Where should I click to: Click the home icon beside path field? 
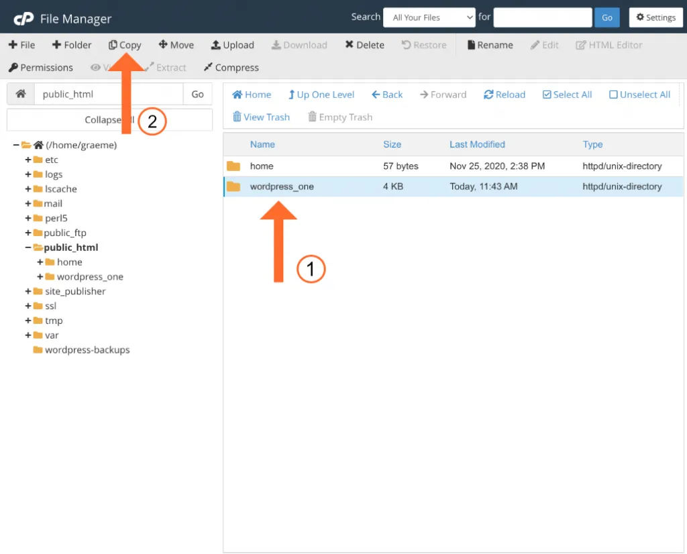pos(21,94)
